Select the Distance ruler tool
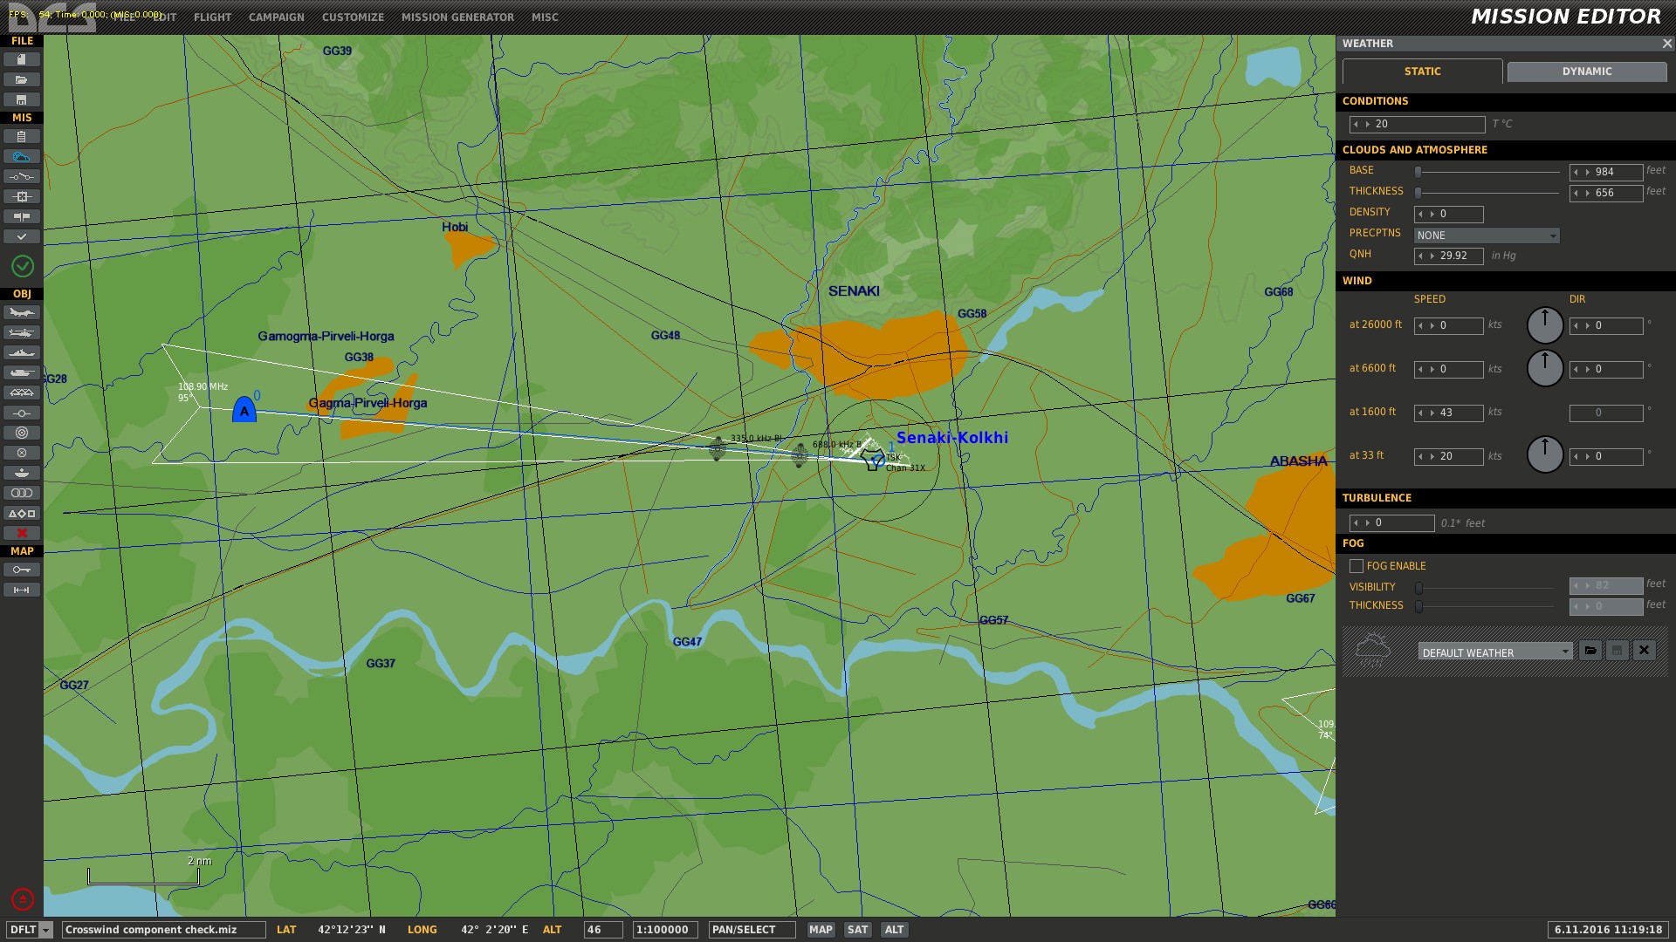Screen dimensions: 1676x942 pos(22,590)
